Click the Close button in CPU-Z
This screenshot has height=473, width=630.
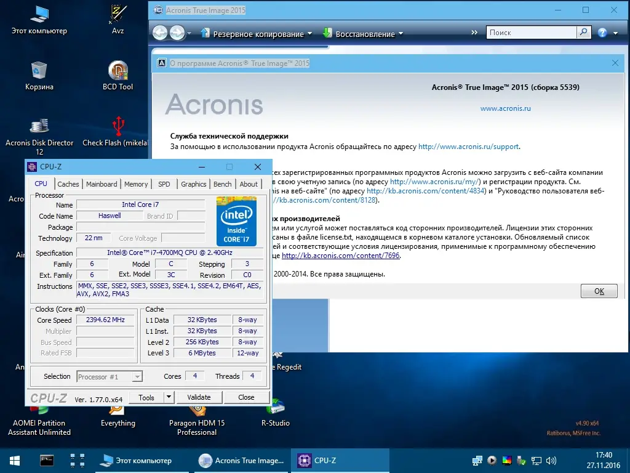[x=246, y=397]
